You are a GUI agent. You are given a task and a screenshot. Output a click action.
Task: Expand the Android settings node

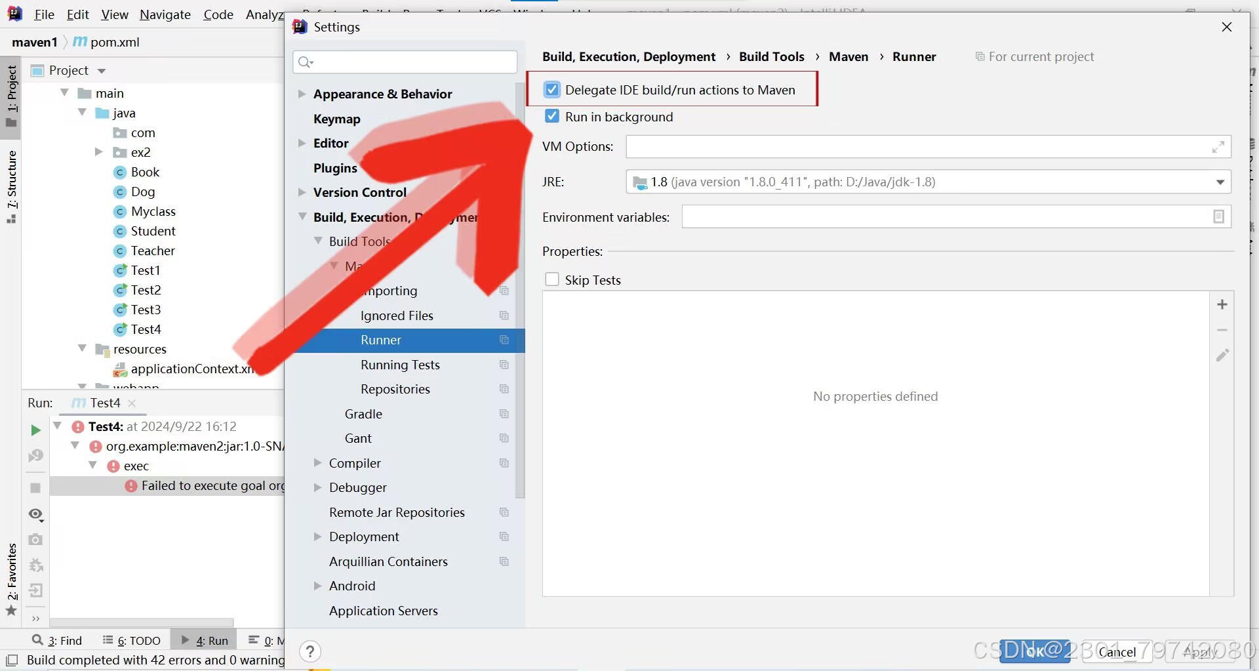click(x=317, y=586)
